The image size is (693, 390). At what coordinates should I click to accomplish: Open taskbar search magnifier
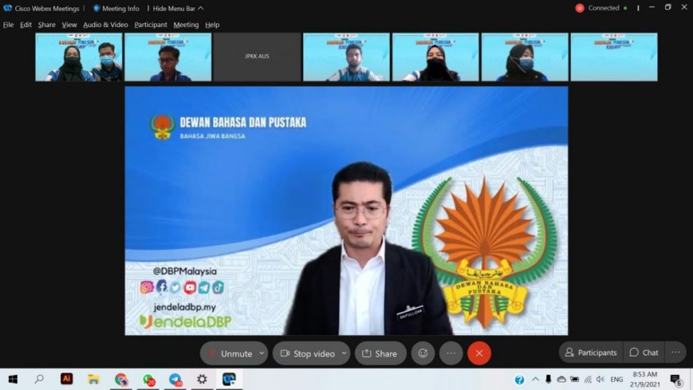pyautogui.click(x=39, y=379)
